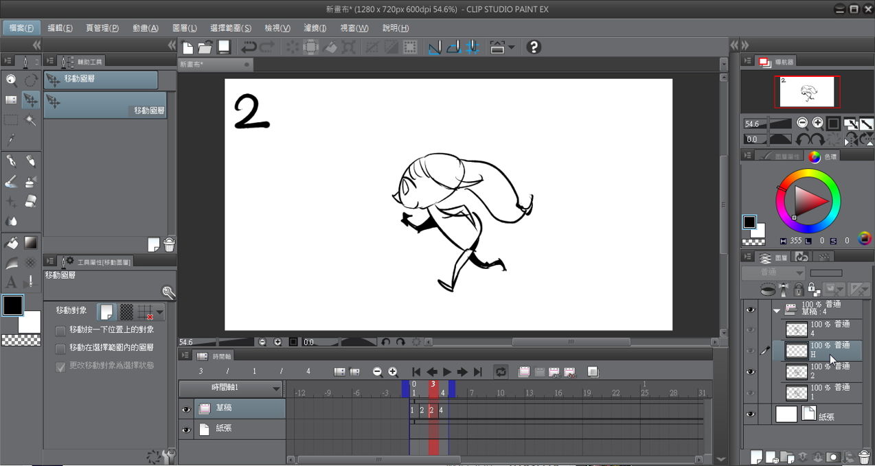Viewport: 875px width, 466px height.
Task: Click the Save icon in the command bar
Action: [x=224, y=47]
